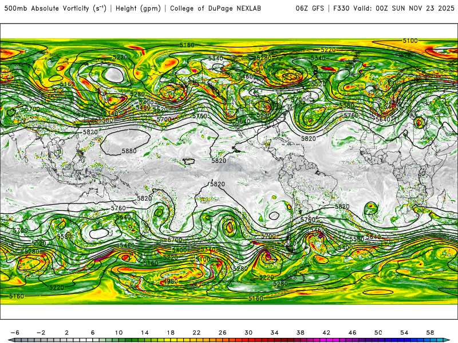Click the 26 value on the color scale
This screenshot has height=343, width=458.
223,333
